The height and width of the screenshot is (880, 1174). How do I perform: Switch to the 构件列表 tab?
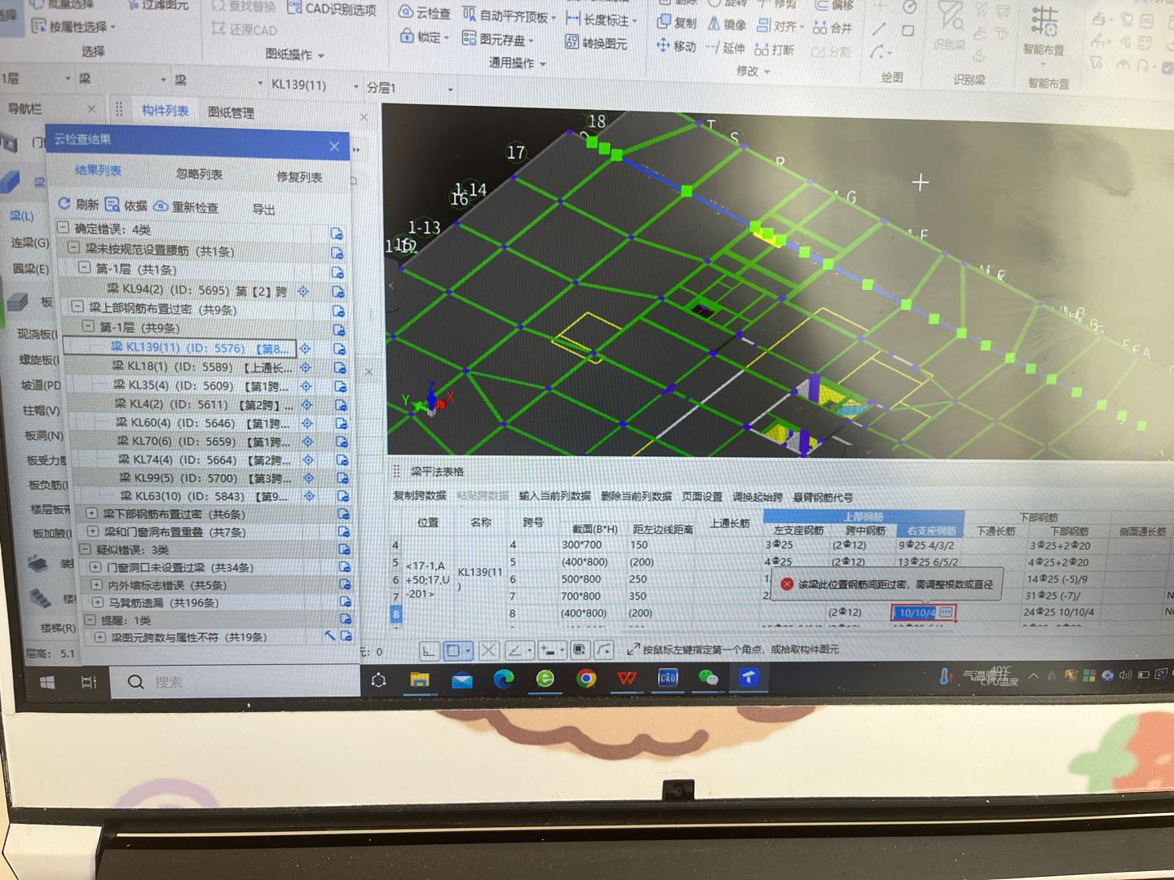[165, 110]
